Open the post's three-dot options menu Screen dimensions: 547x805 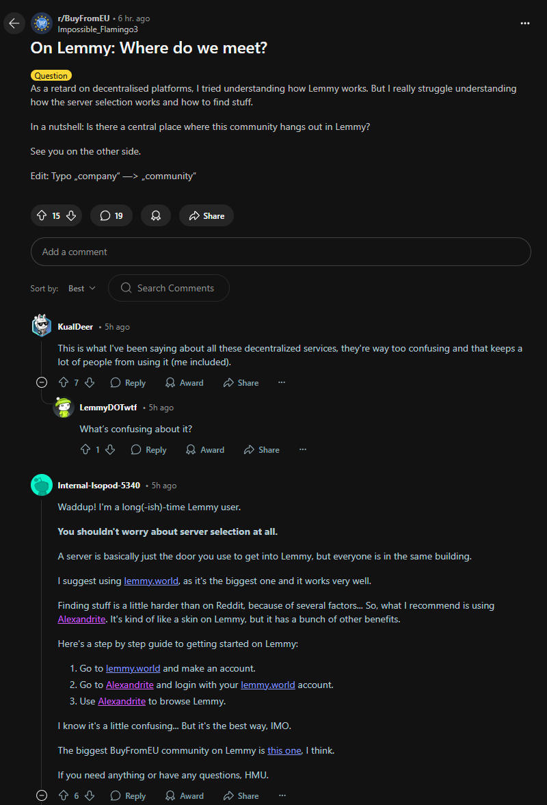[x=525, y=23]
